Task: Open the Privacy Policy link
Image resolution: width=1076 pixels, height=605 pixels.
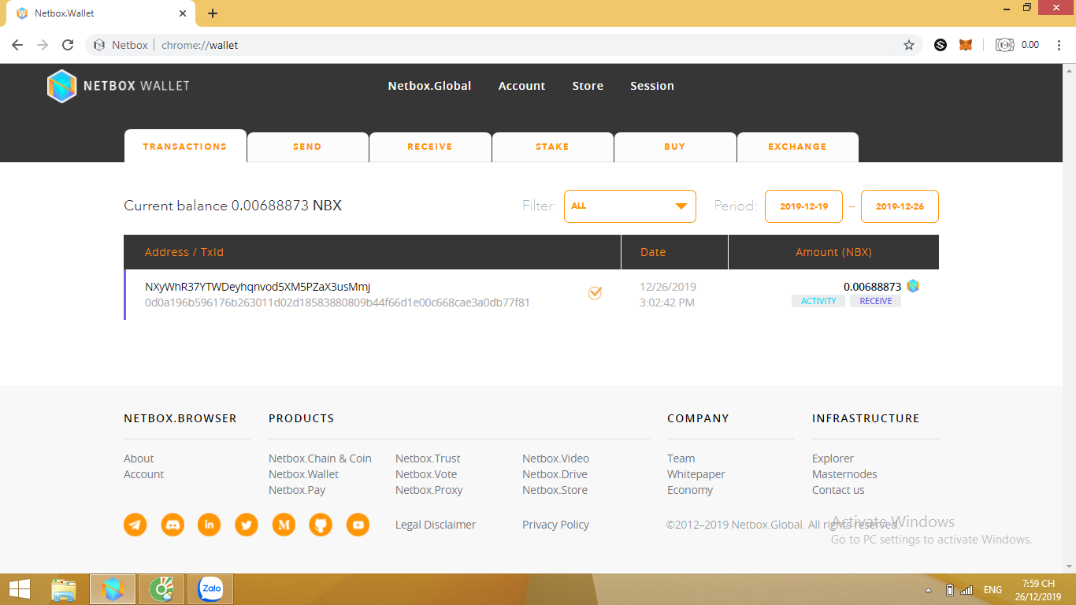Action: click(555, 525)
